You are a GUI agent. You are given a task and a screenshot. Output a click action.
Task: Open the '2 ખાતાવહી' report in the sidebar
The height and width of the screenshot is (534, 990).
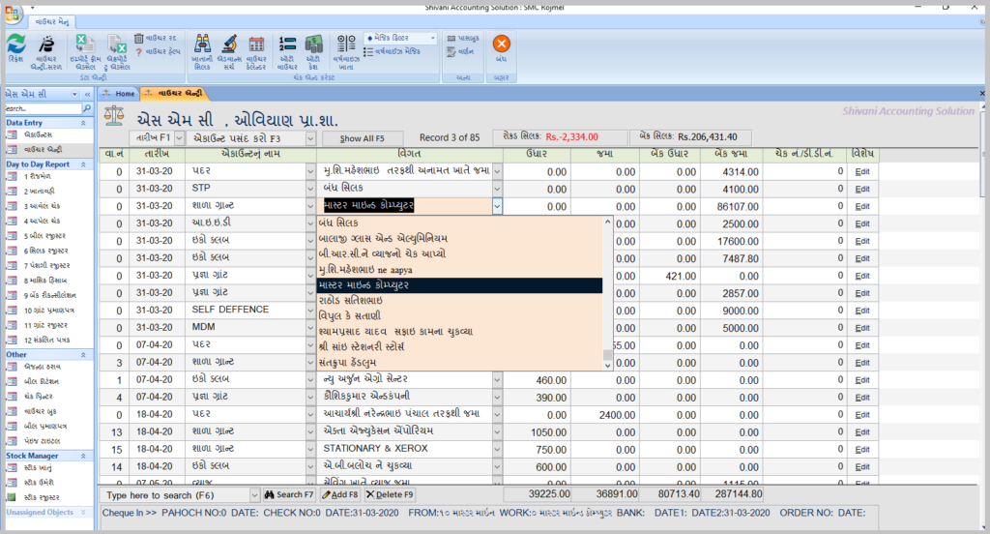pos(39,191)
